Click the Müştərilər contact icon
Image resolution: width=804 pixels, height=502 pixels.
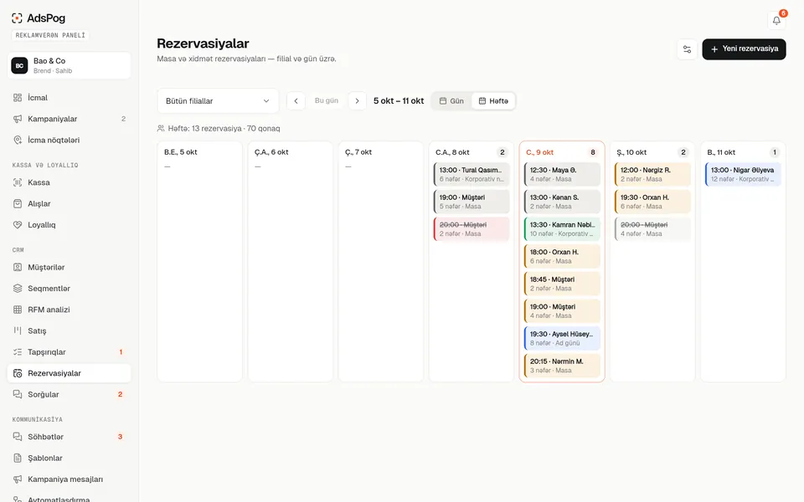18,268
